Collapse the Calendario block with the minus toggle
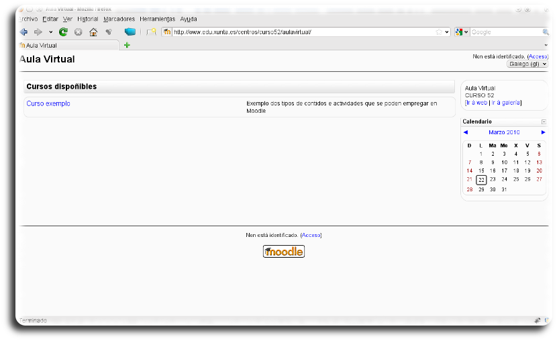The width and height of the screenshot is (557, 341). [x=544, y=121]
